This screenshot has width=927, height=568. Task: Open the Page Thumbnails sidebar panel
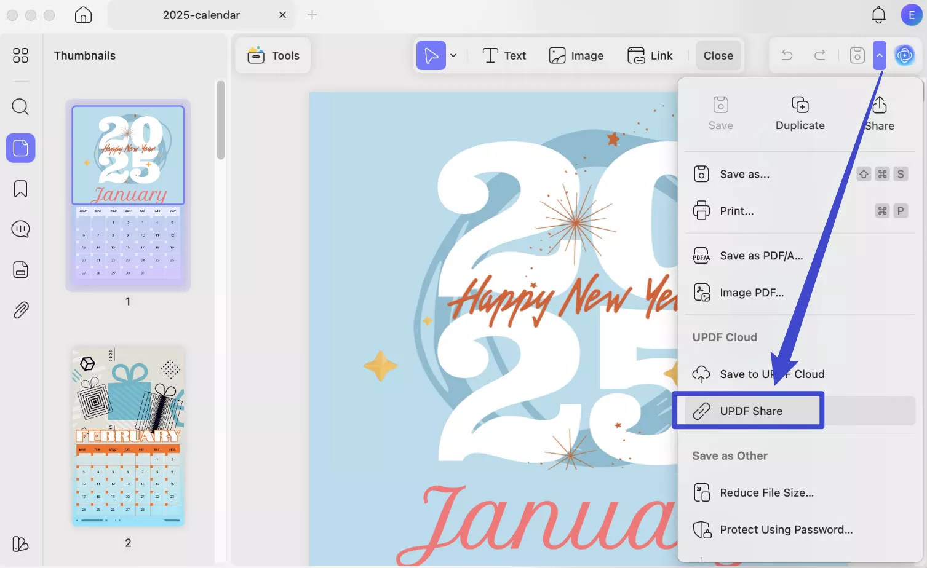point(20,148)
